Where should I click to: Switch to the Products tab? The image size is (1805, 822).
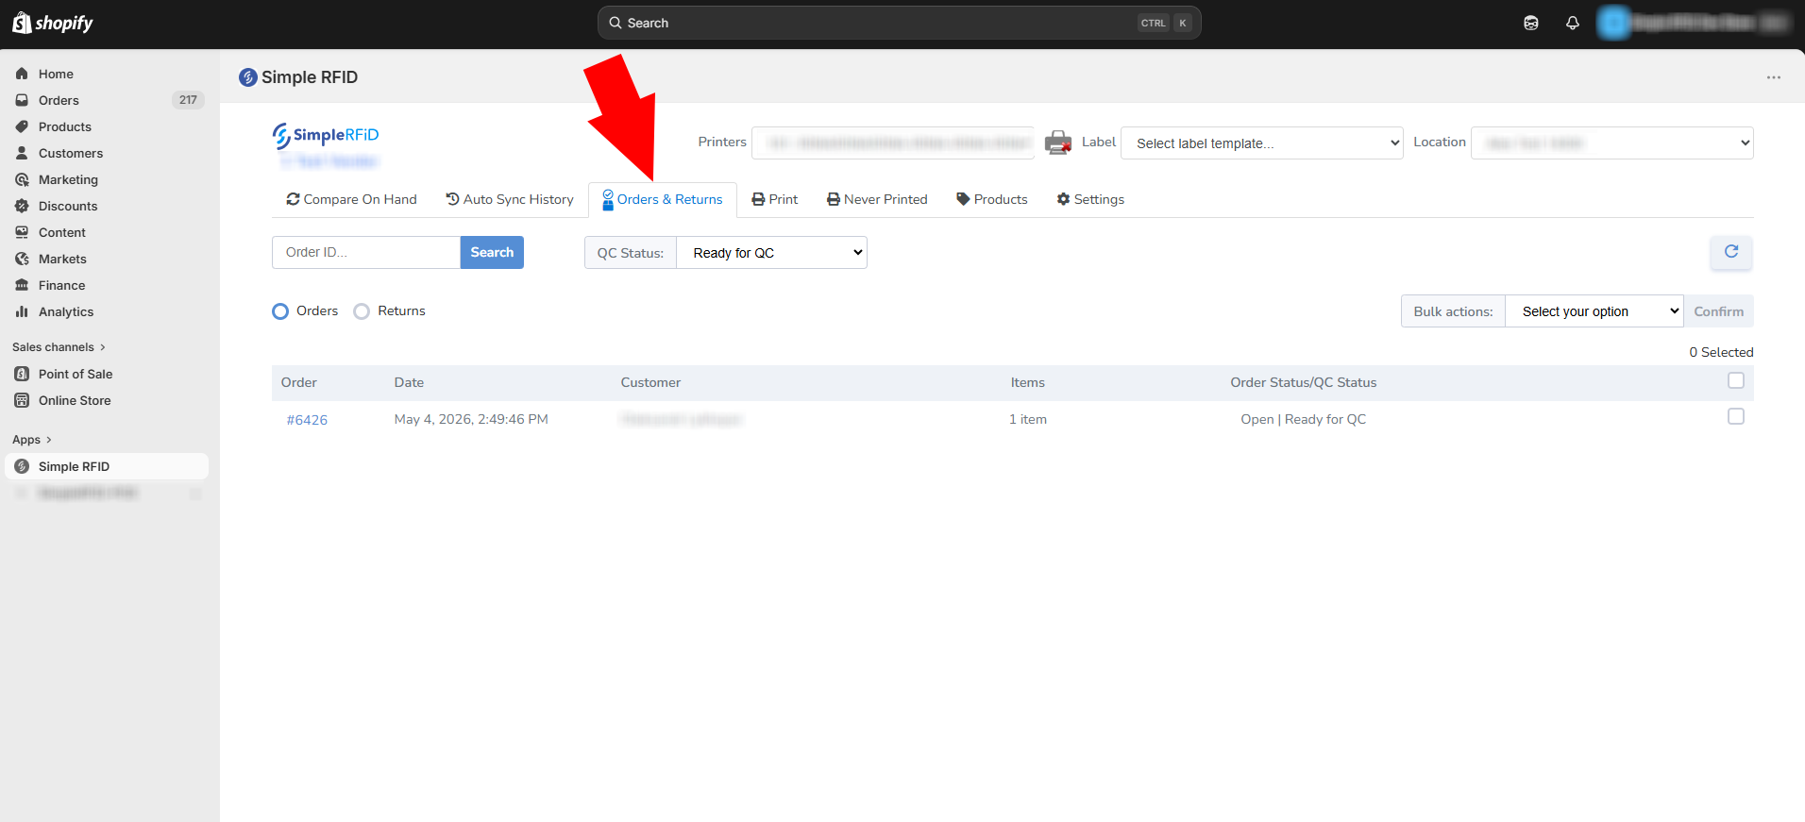[x=992, y=199]
